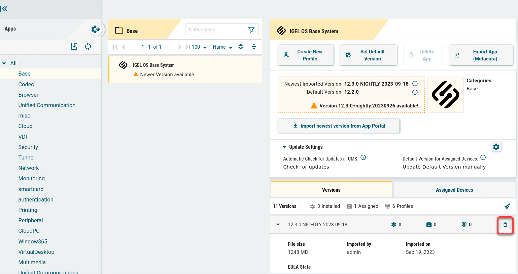Image resolution: width=518 pixels, height=274 pixels.
Task: Click the Filter objects input field
Action: (x=215, y=30)
